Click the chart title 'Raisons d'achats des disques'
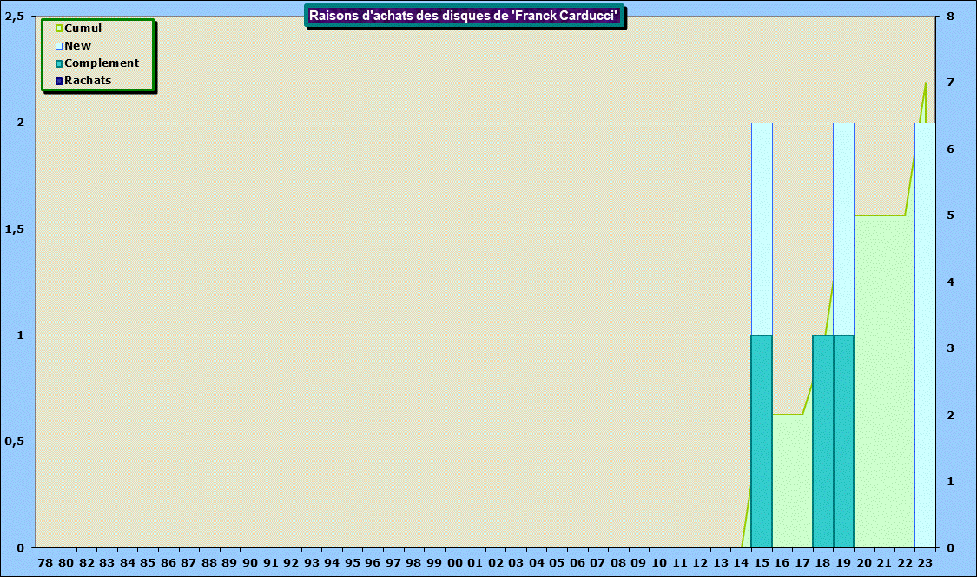 464,16
